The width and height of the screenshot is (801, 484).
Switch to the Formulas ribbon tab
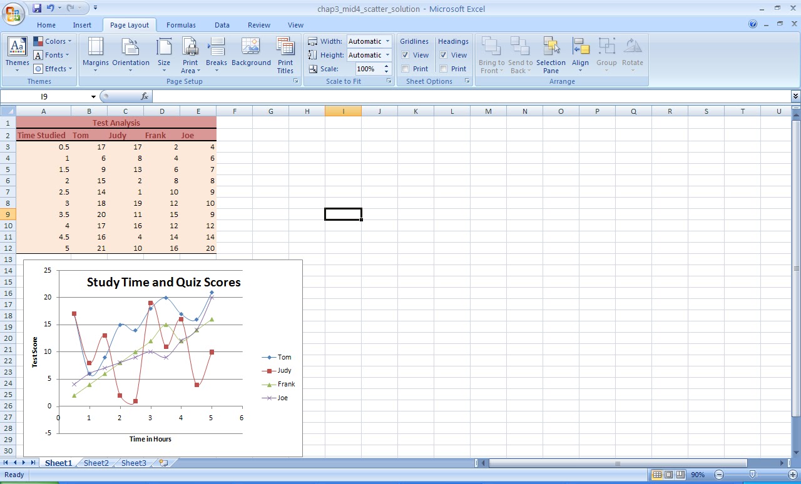click(181, 25)
